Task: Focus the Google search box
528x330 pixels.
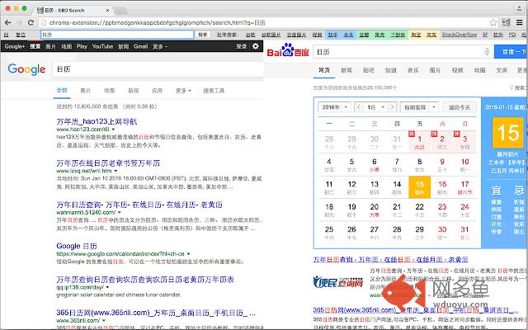Action: click(158, 69)
